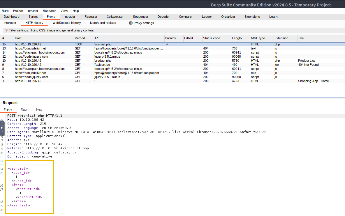
Task: Switch to the Extensions tab
Action: pyautogui.click(x=252, y=17)
